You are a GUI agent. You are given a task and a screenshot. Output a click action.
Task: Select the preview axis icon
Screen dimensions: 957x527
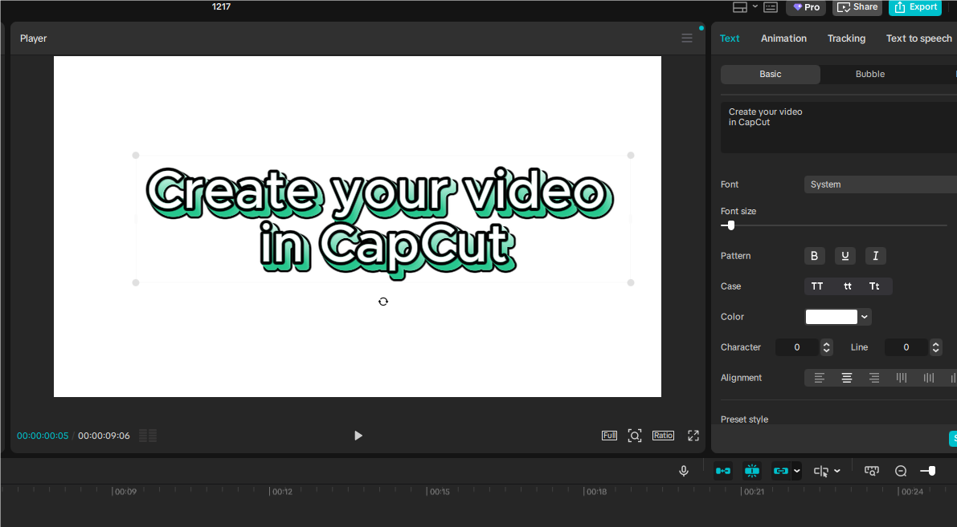tap(820, 471)
